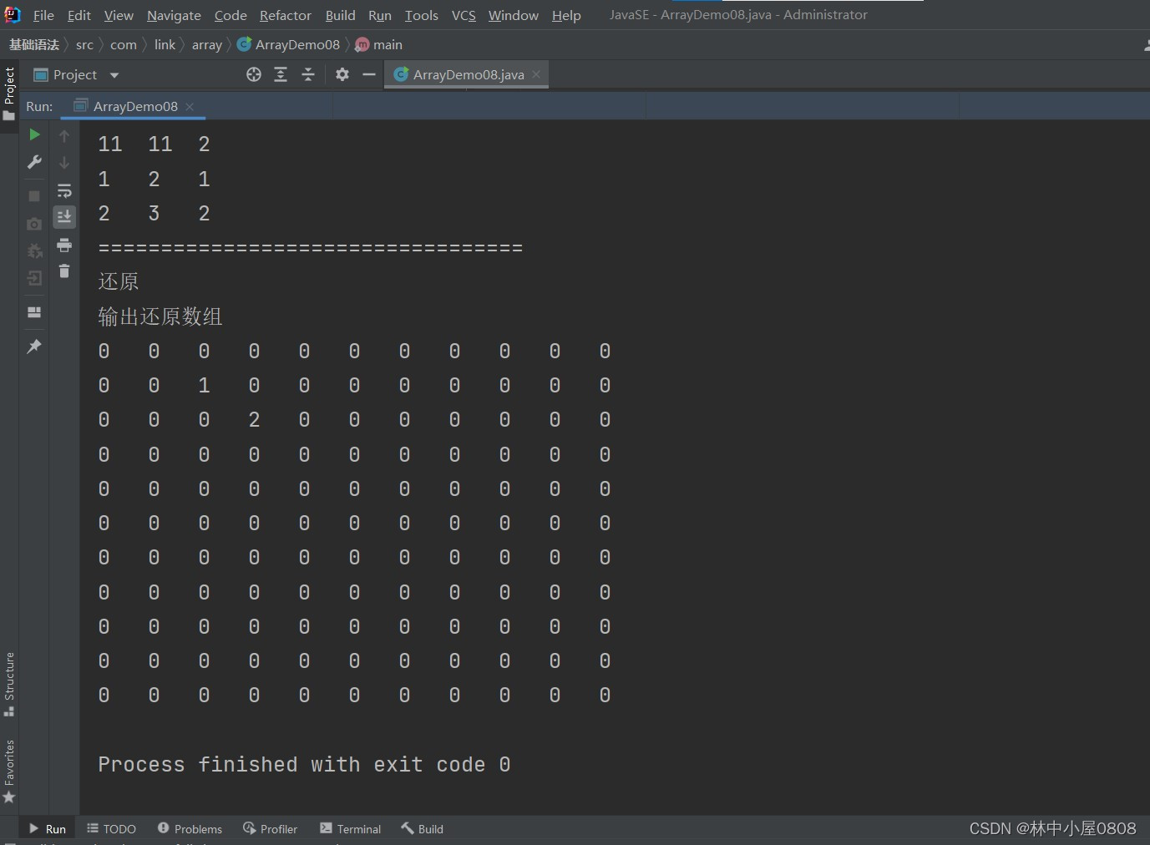This screenshot has height=845, width=1150.
Task: Open Project panel gear settings
Action: tap(342, 74)
